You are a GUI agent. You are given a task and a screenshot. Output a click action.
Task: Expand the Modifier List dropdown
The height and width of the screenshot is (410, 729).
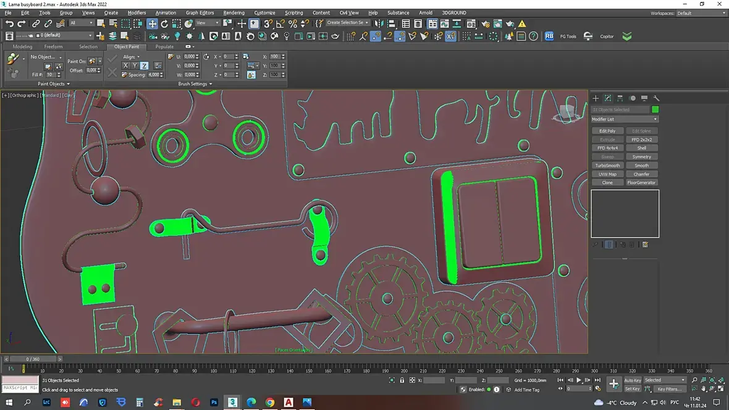click(x=625, y=119)
